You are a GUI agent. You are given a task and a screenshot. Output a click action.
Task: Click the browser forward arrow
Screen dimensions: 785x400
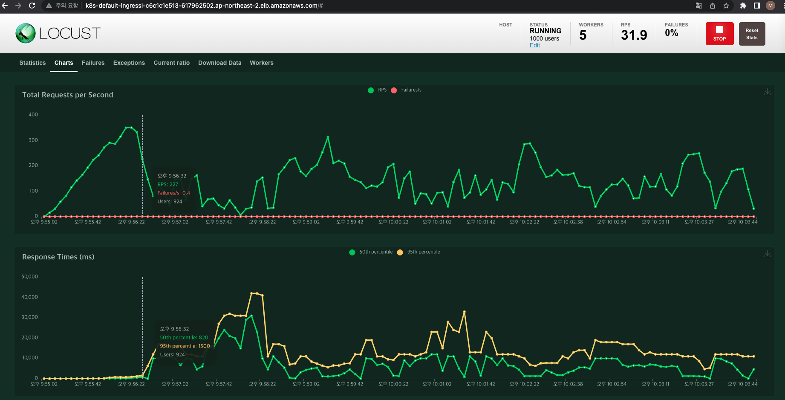tap(18, 6)
